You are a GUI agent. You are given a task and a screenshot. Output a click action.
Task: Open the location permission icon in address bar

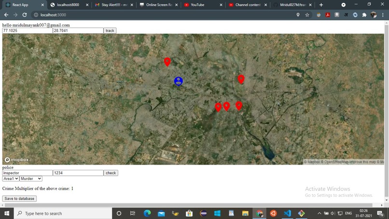click(298, 15)
